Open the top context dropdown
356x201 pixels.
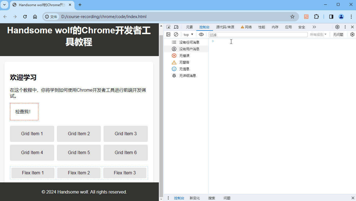point(189,34)
